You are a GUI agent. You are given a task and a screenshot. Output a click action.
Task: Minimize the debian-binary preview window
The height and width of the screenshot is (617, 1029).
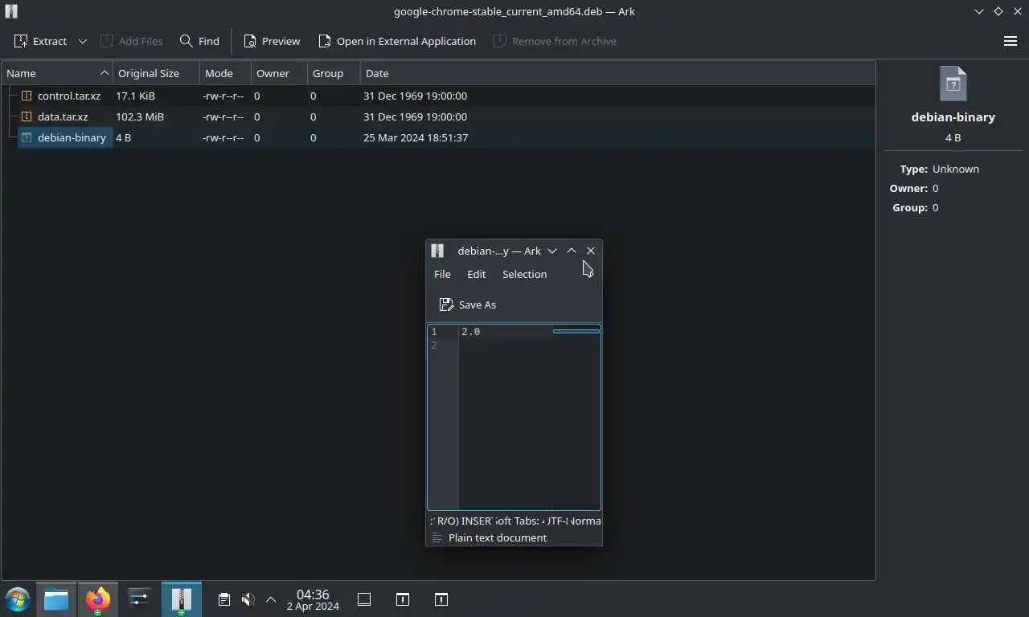point(552,251)
